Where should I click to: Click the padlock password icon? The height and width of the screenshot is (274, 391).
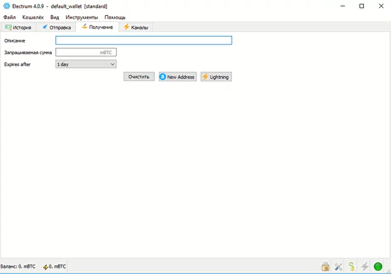click(325, 266)
